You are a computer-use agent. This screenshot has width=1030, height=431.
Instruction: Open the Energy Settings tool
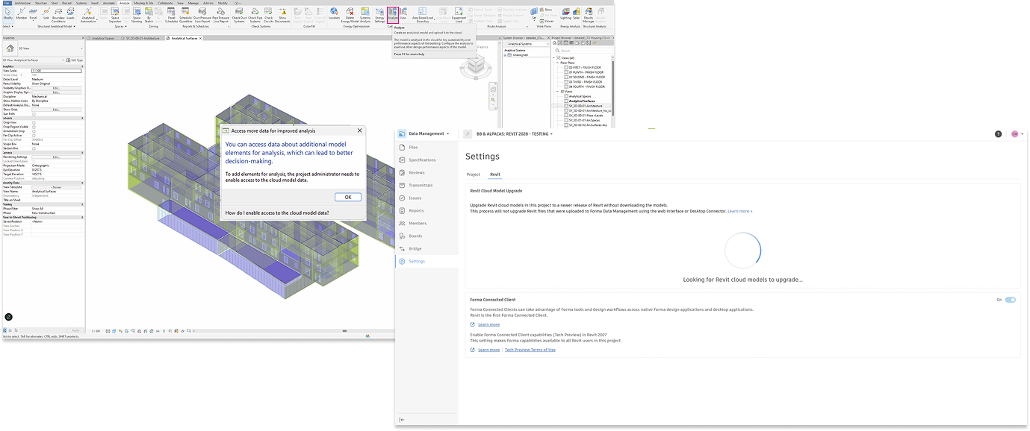point(379,14)
